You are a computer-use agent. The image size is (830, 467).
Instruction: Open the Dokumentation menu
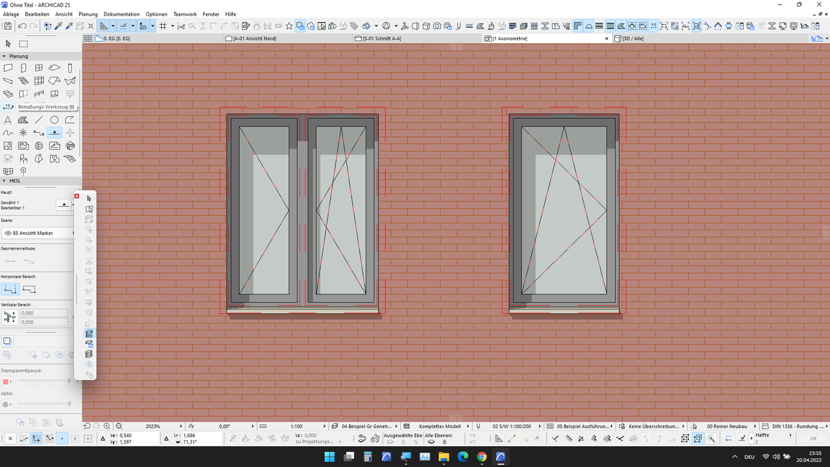[x=121, y=14]
